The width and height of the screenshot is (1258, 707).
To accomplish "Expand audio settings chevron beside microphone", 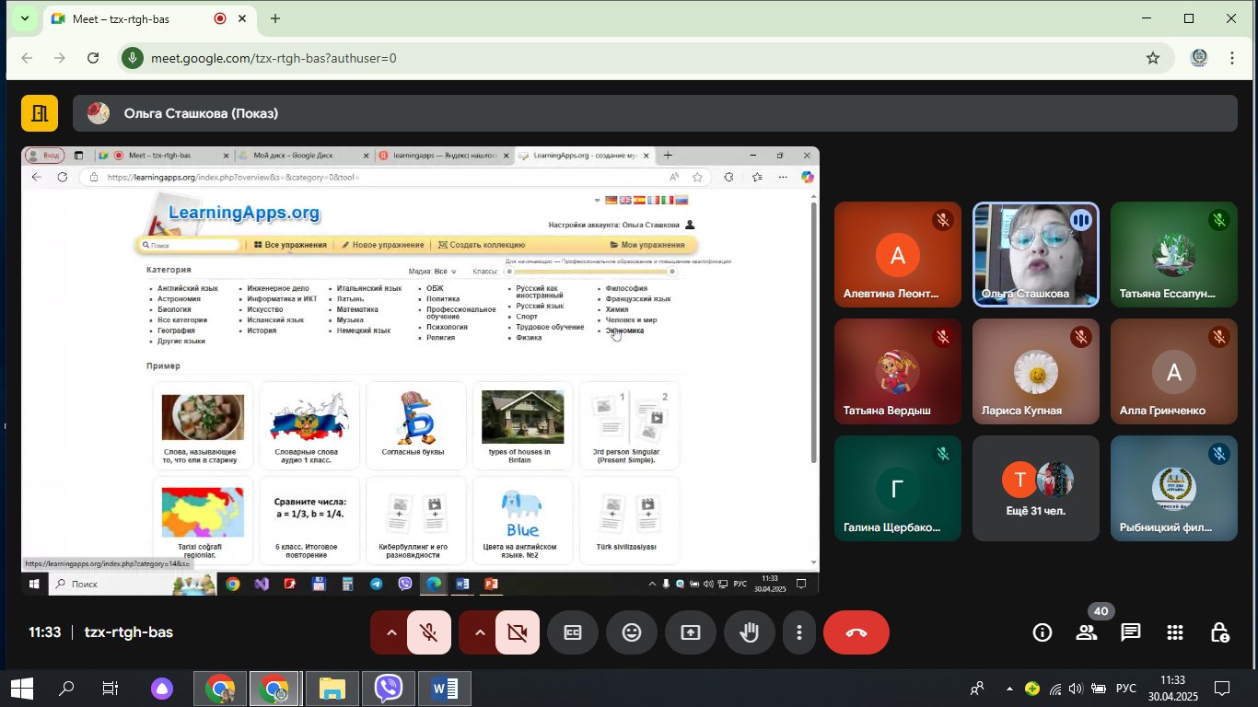I will tap(390, 632).
